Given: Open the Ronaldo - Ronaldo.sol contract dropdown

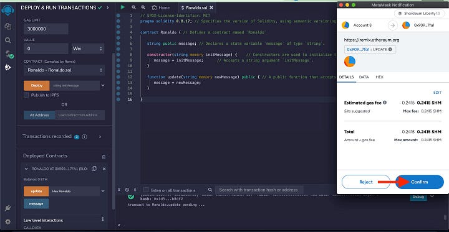Looking at the screenshot, I should (x=64, y=70).
